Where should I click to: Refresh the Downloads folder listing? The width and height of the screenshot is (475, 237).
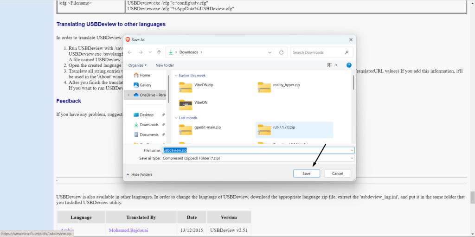pyautogui.click(x=281, y=52)
